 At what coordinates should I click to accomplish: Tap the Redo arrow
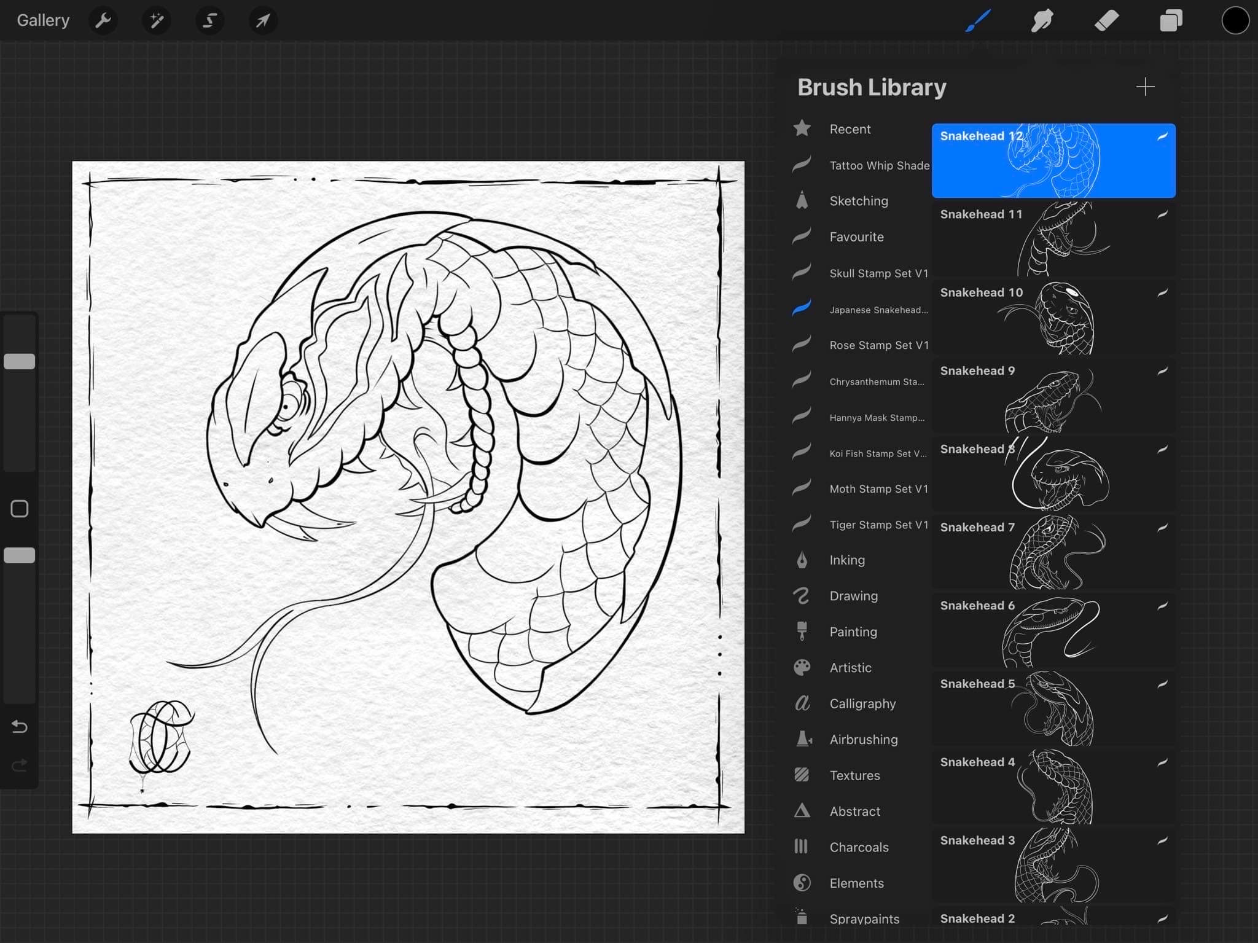click(x=19, y=765)
